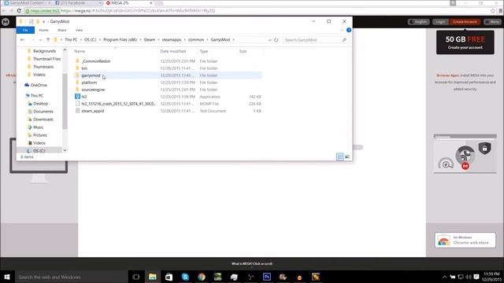
Task: Expand breadcrumb arrow after Steam
Action: tap(158, 40)
